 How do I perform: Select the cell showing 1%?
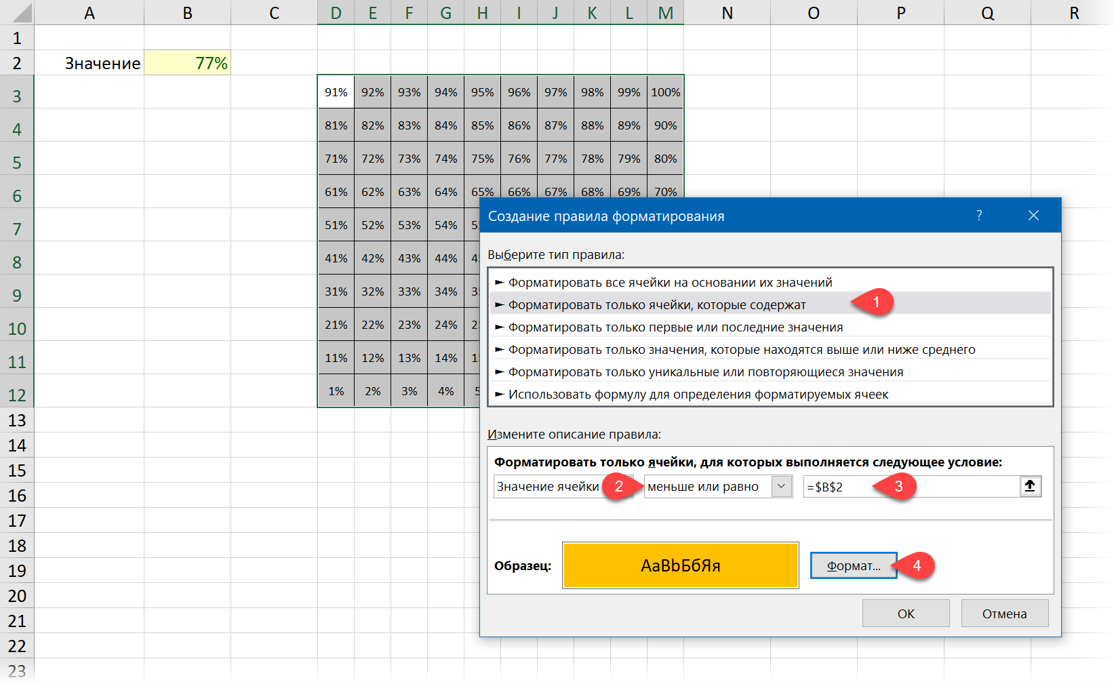[336, 391]
